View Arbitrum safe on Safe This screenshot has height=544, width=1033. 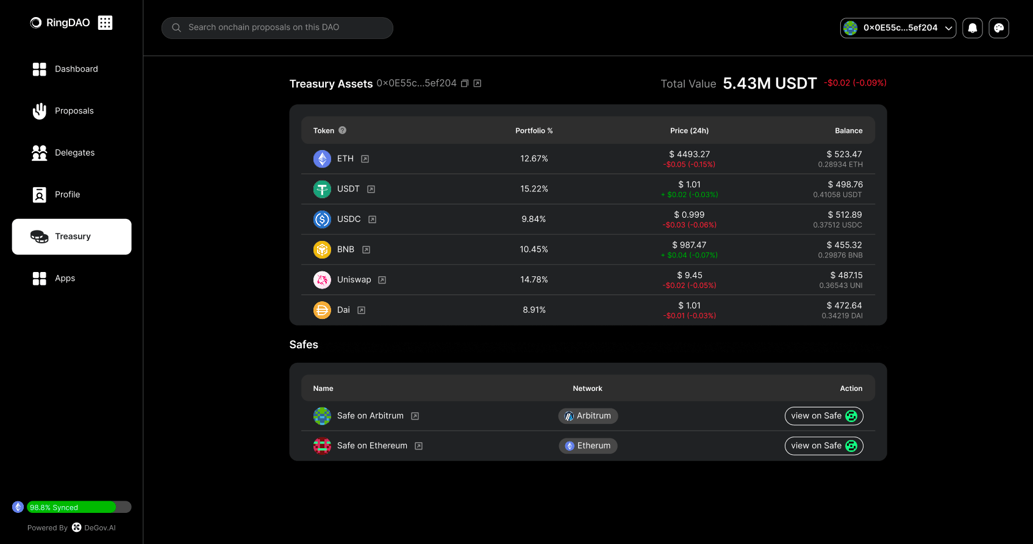[x=823, y=416]
